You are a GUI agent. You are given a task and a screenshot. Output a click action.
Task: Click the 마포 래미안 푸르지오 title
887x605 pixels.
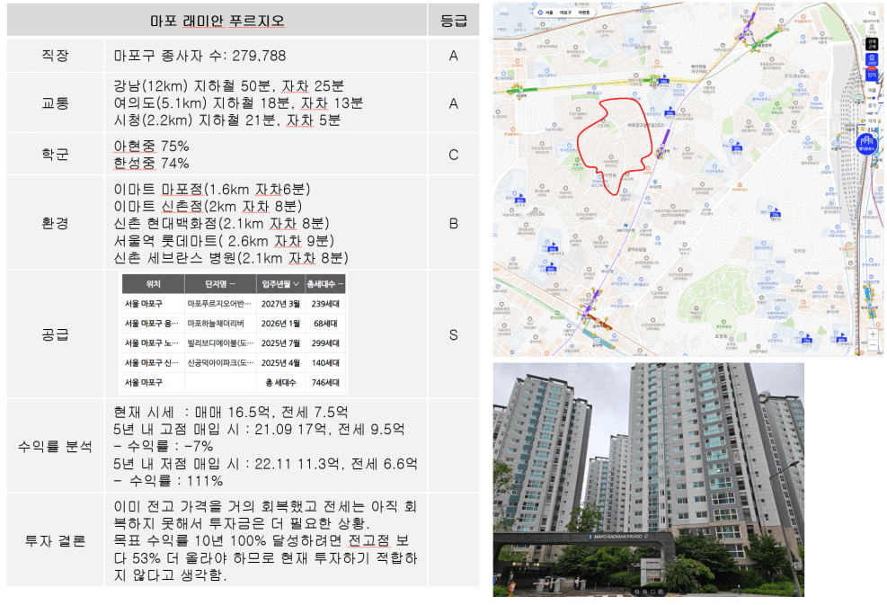point(217,21)
